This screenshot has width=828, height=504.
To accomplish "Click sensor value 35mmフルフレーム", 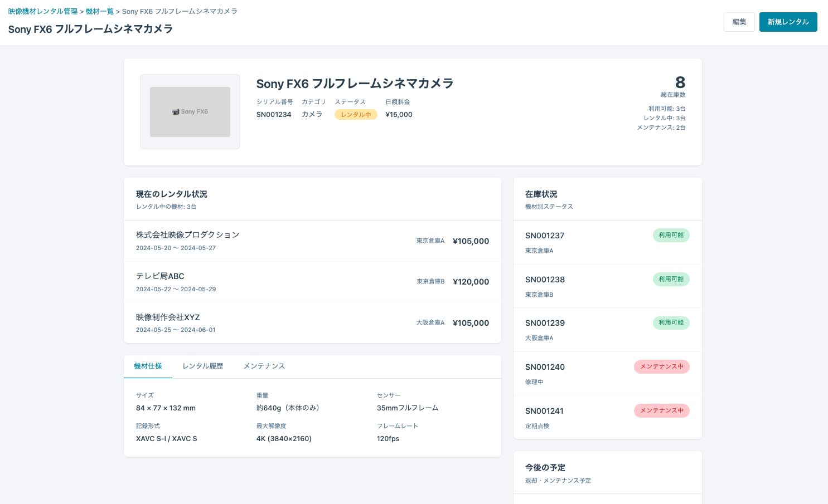I will coord(408,408).
